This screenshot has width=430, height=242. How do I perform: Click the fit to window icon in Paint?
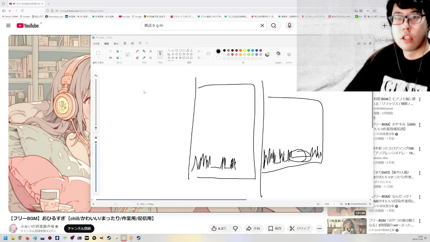[318, 204]
